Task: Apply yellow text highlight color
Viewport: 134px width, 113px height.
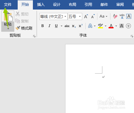Action: [100, 26]
